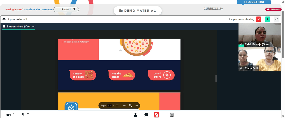The height and width of the screenshot is (118, 285).
Task: Select the CLASSROOM tab
Action: [x=254, y=2]
